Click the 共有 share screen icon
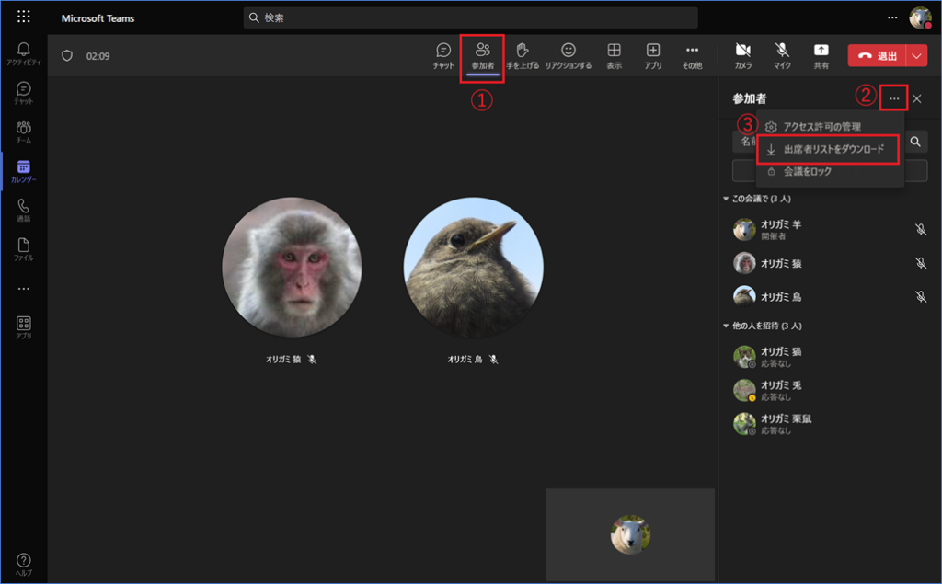Viewport: 942px width, 584px height. click(x=821, y=55)
